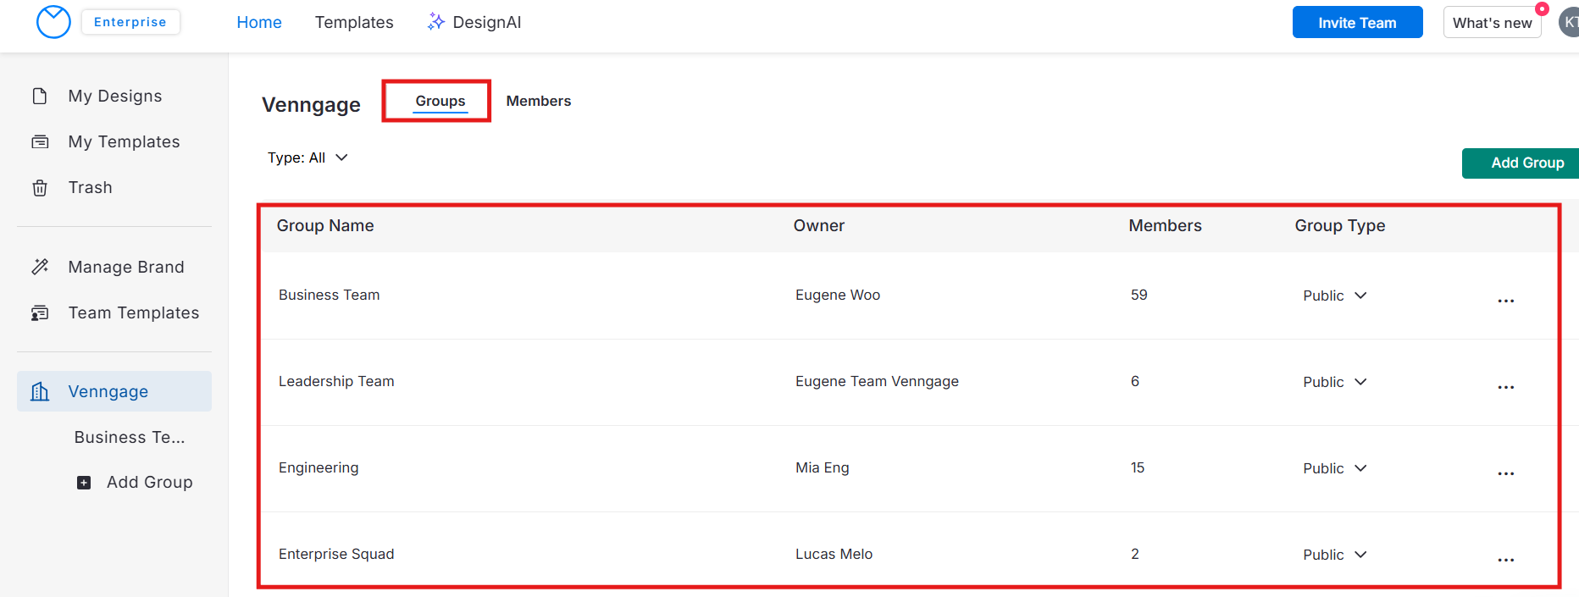Screen dimensions: 1579x597
Task: Click the Manage Brand wand icon
Action: click(40, 267)
